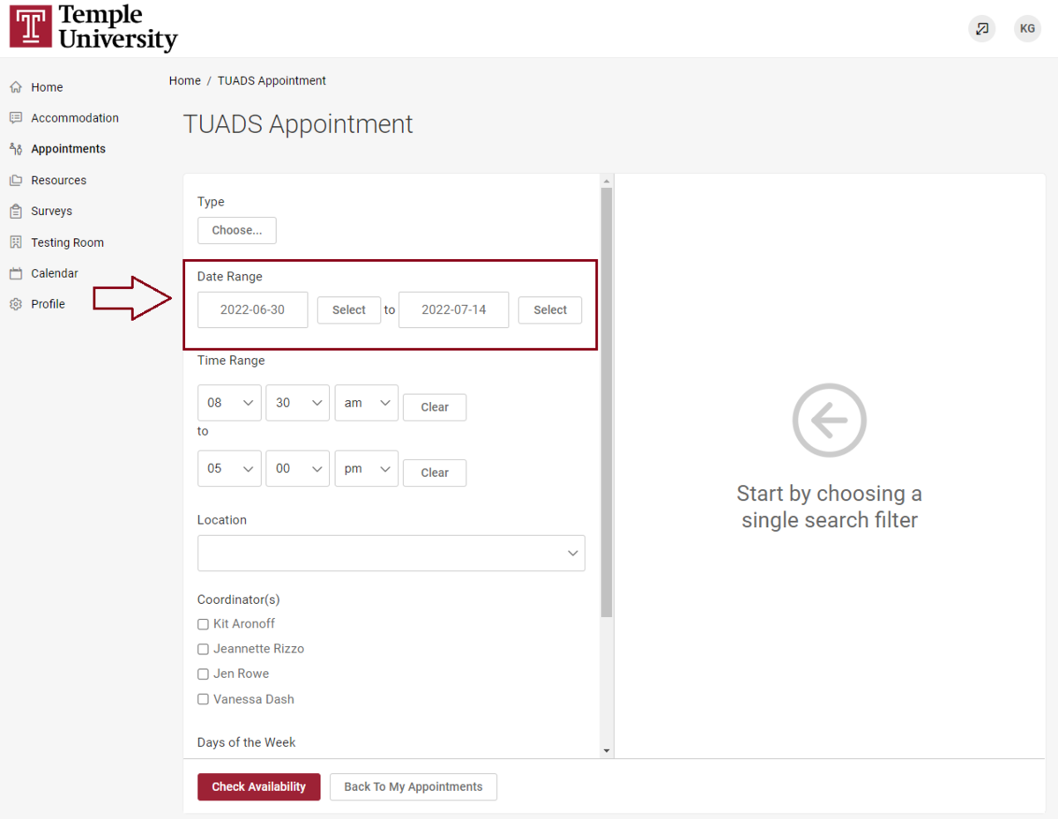Check the Jeannette Rizzo checkbox
The height and width of the screenshot is (819, 1058).
pos(203,649)
